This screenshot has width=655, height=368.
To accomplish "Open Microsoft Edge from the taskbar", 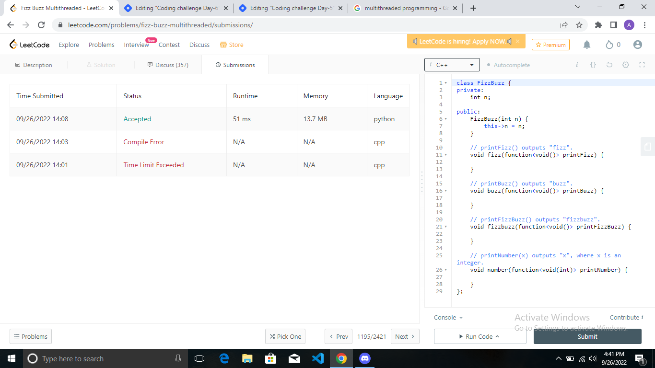I will click(x=224, y=358).
